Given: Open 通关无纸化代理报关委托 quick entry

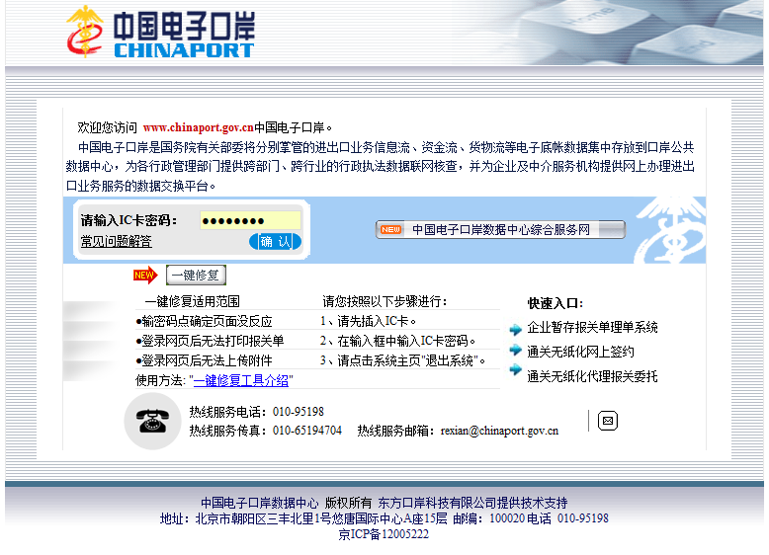Looking at the screenshot, I should click(x=592, y=376).
